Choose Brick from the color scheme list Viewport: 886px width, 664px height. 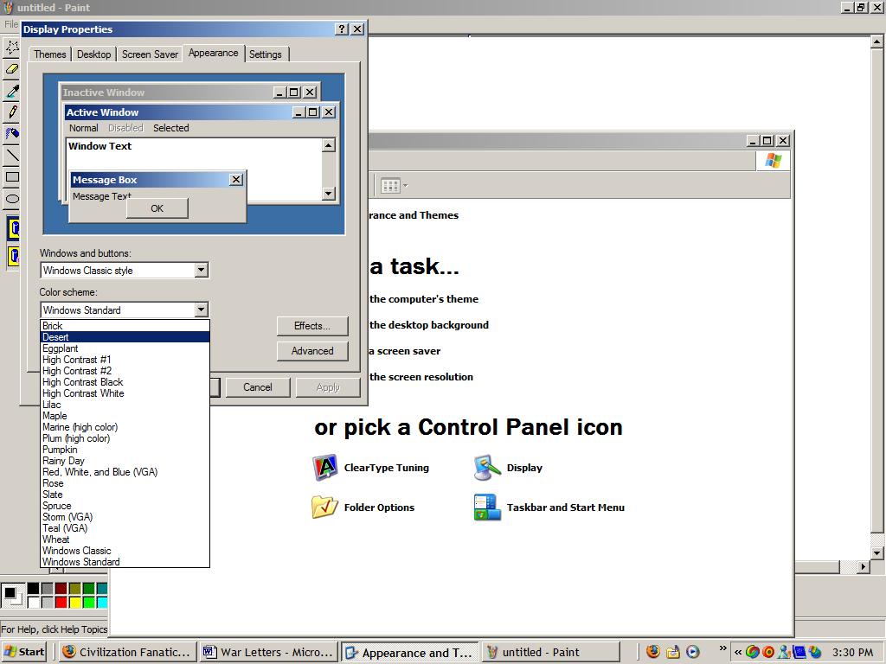(x=125, y=326)
